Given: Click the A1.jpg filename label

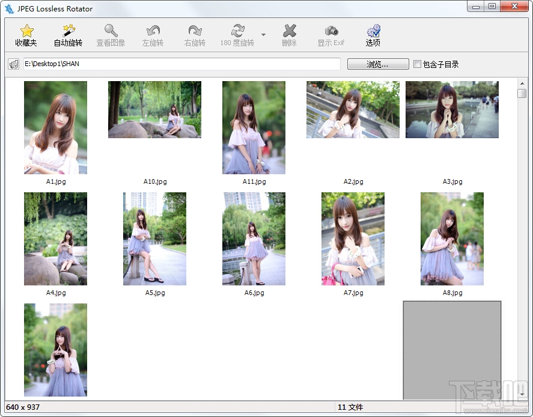Looking at the screenshot, I should tap(56, 181).
